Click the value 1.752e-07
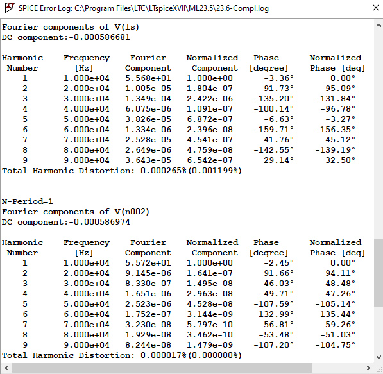The image size is (383, 374). [148, 314]
